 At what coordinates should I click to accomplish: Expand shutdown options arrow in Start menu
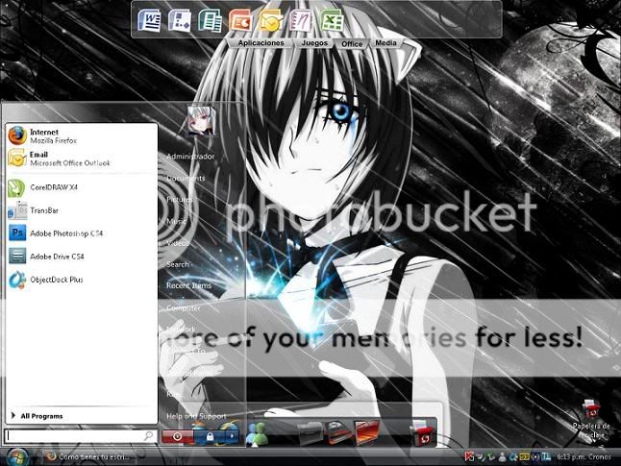tap(231, 436)
